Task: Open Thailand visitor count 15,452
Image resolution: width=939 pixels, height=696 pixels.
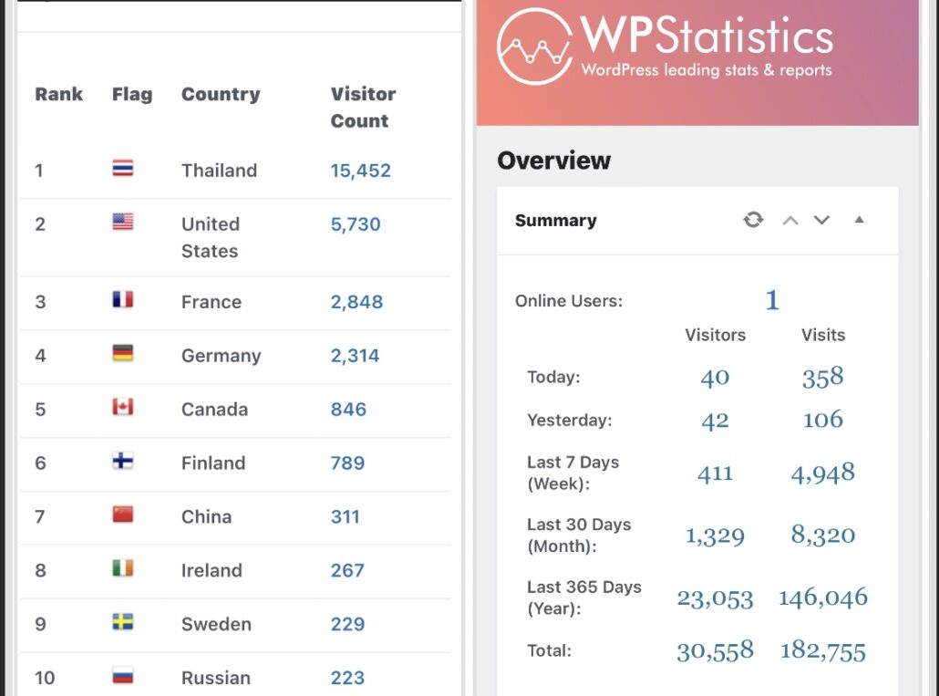Action: [360, 171]
